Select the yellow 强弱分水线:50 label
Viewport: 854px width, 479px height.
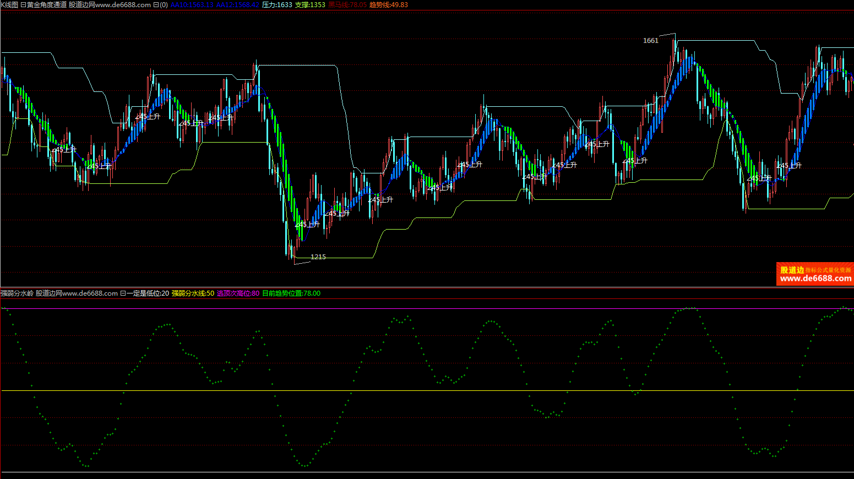[x=193, y=293]
